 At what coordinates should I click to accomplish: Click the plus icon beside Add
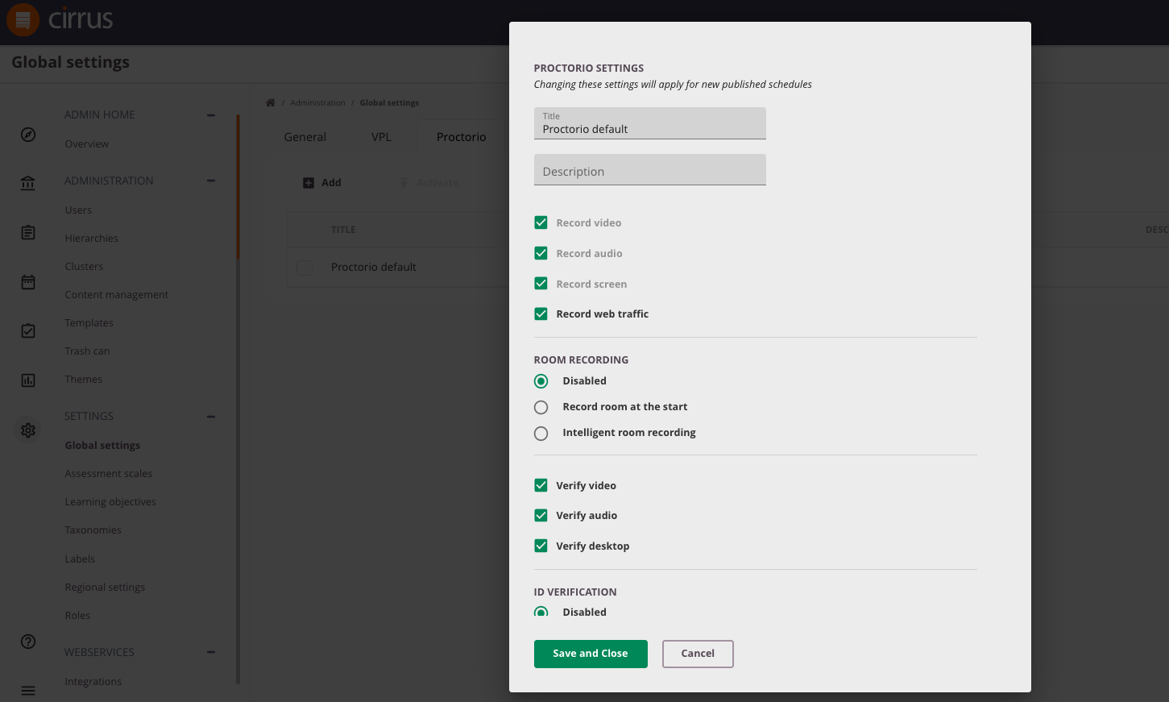tap(309, 183)
